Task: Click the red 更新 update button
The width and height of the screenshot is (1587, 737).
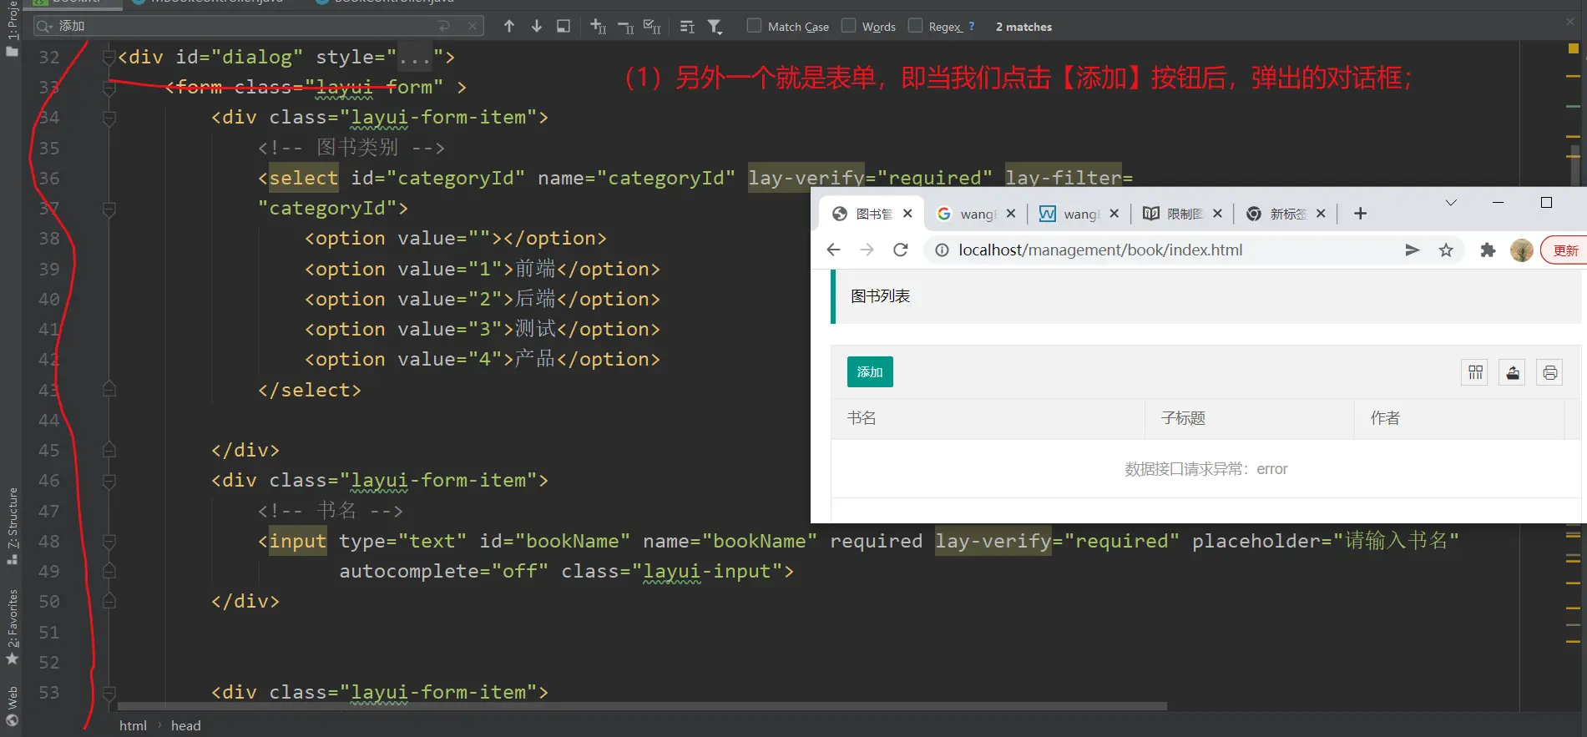Action: point(1564,250)
